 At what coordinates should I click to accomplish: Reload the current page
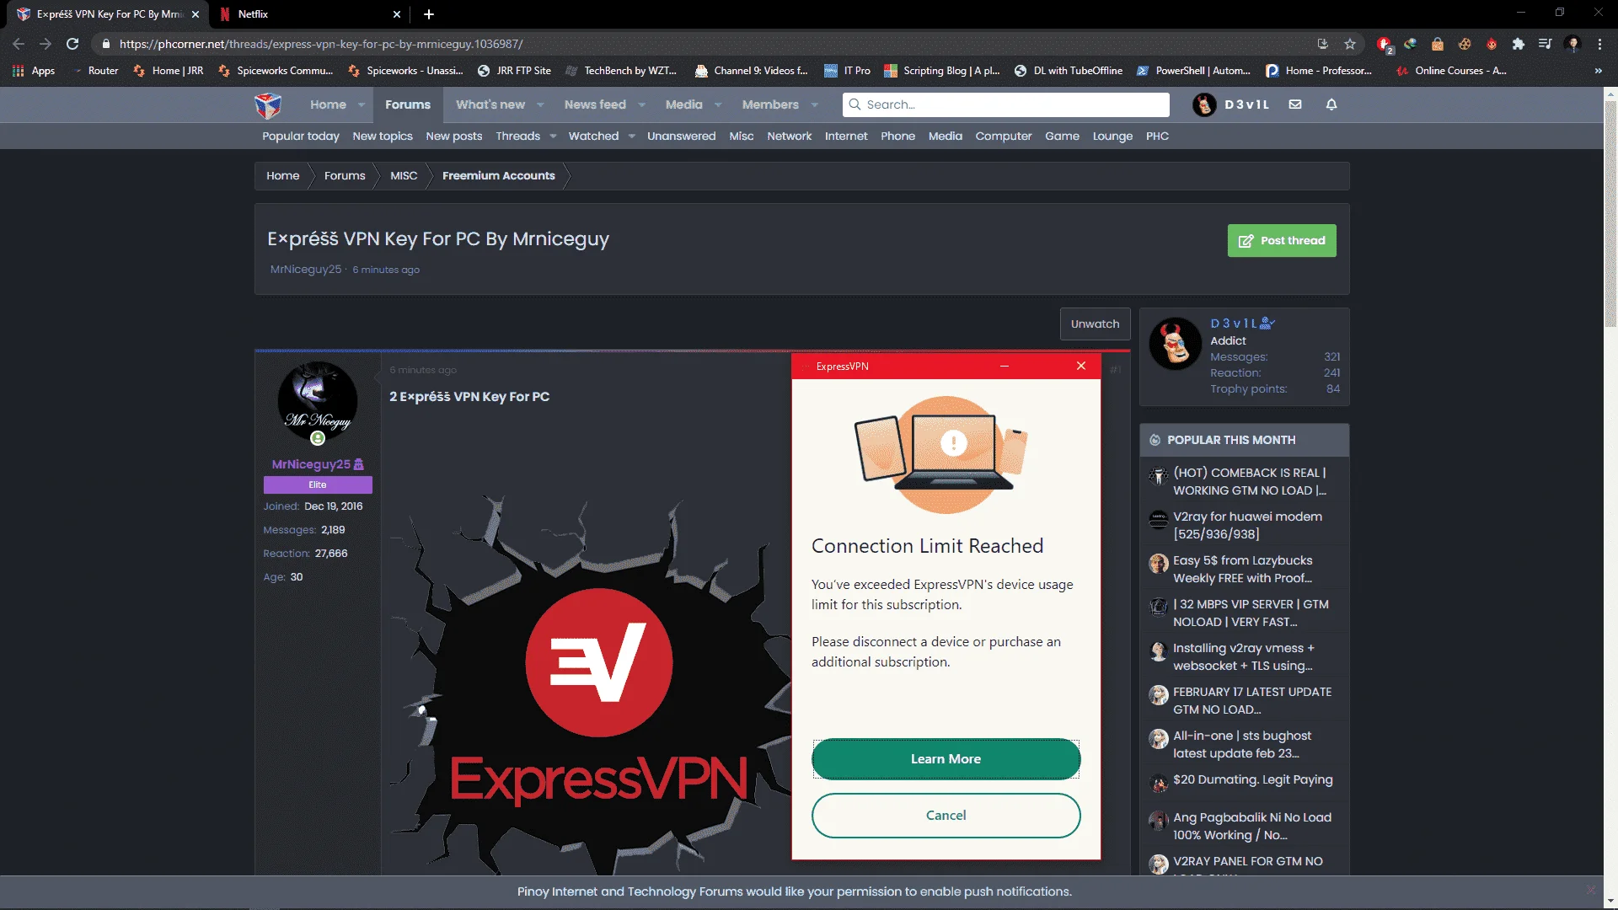[x=72, y=44]
